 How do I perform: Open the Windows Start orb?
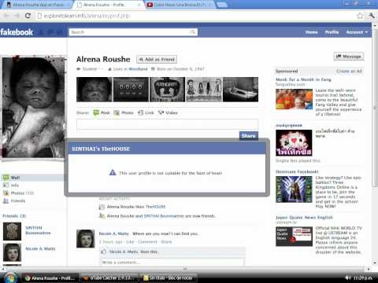(10, 277)
